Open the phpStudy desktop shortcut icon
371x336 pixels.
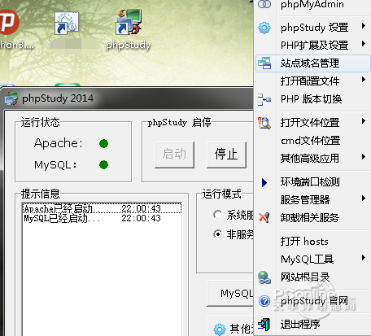[129, 22]
